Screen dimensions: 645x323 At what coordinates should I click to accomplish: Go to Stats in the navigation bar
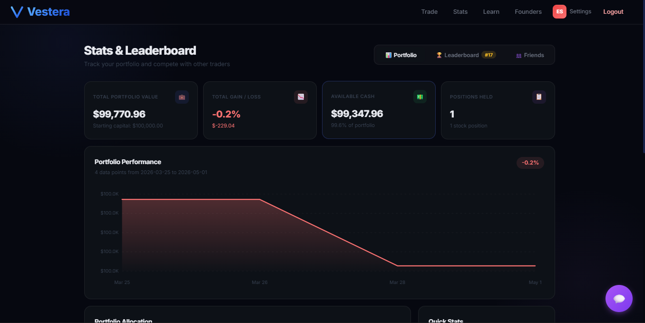tap(460, 12)
